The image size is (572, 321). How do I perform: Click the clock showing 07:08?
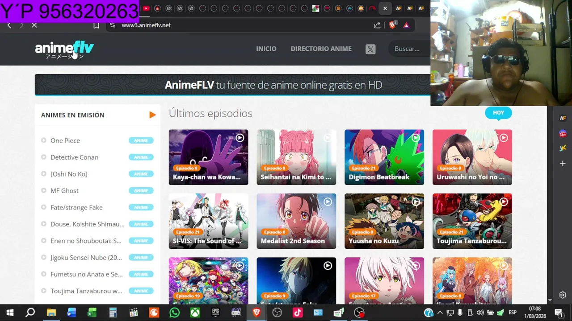535,309
